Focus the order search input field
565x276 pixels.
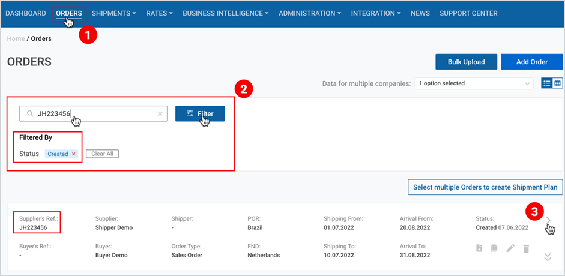tap(93, 114)
